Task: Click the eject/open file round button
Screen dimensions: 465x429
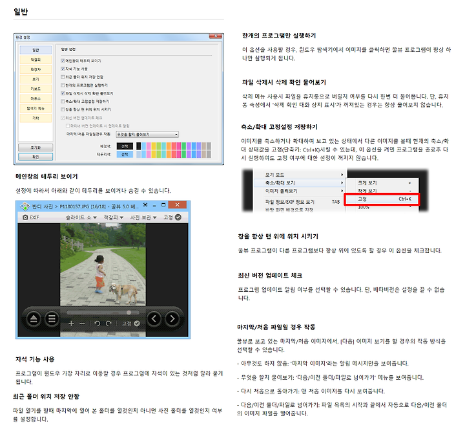Action: click(34, 319)
